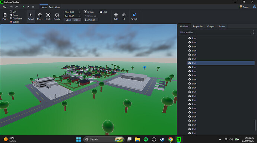This screenshot has width=257, height=143.
Task: Open the UI tool
Action: (x=124, y=16)
